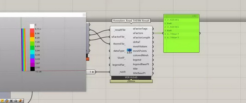
Task: Click the uFactors output parameter
Action: (x=138, y=33)
